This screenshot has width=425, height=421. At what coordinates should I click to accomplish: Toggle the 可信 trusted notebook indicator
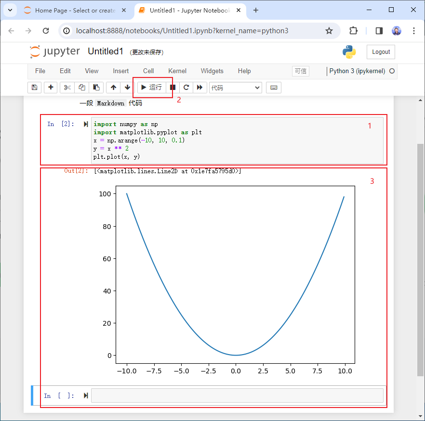[300, 71]
